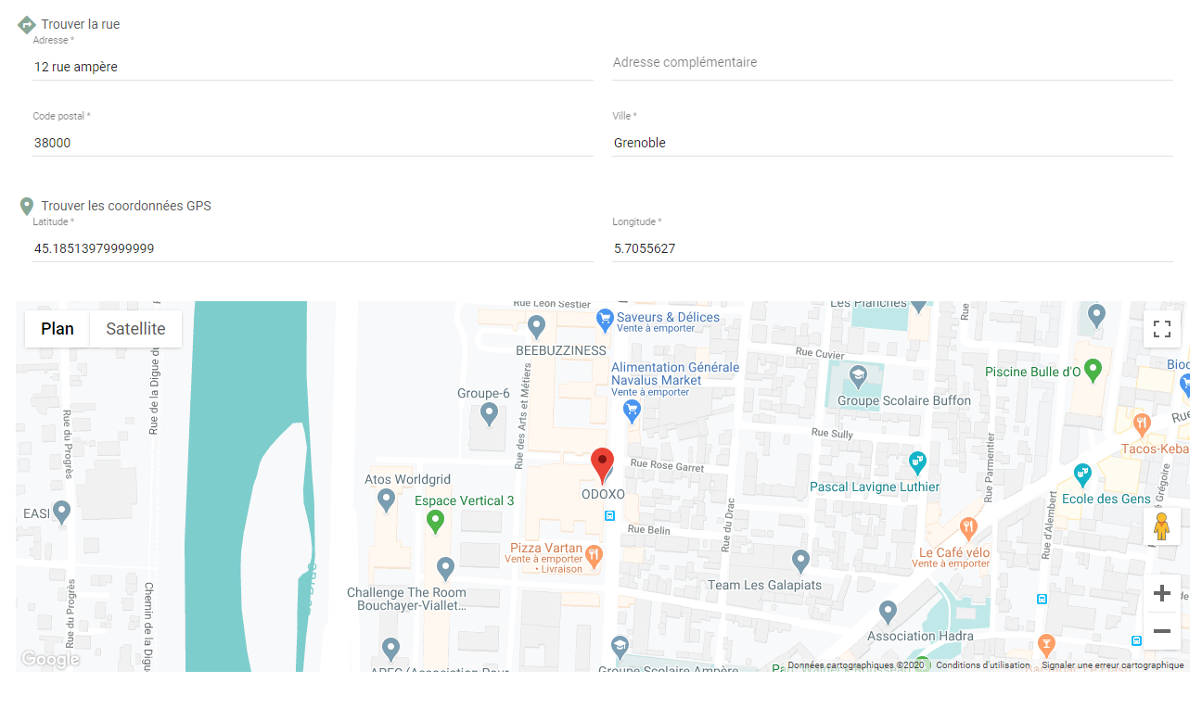Zoom in on the map
Screen dimensions: 1202x721
tap(1161, 594)
